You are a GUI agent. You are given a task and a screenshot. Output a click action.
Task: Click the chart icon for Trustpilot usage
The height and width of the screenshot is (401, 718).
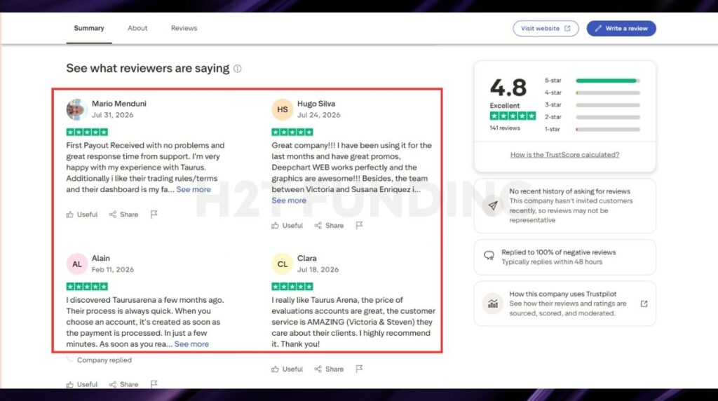point(493,304)
